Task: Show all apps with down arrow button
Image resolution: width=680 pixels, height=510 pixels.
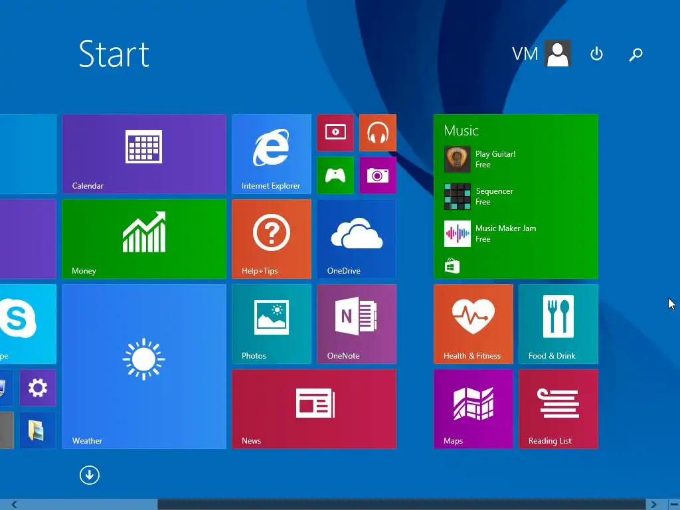Action: [x=90, y=475]
